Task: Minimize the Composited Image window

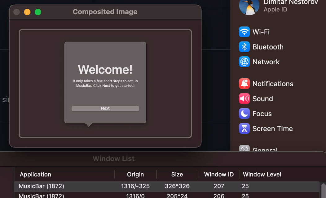Action: 27,12
